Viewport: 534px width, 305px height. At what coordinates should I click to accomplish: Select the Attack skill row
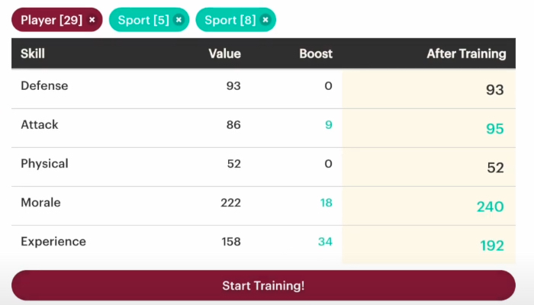(263, 128)
